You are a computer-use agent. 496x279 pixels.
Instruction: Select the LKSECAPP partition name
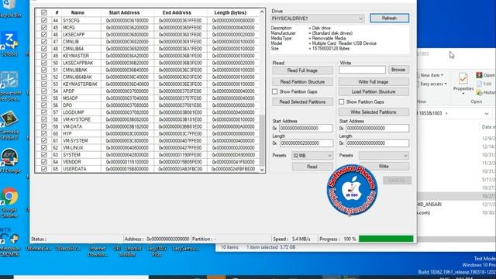click(74, 34)
